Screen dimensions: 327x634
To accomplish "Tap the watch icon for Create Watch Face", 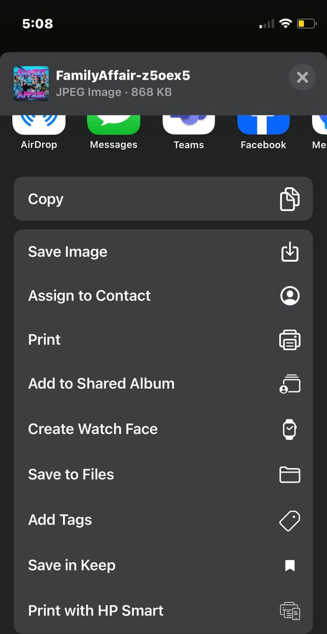I will tap(289, 429).
